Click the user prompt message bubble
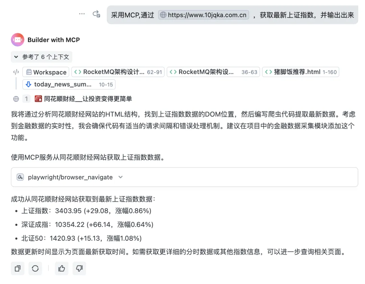This screenshot has height=284, width=365. pos(304,15)
